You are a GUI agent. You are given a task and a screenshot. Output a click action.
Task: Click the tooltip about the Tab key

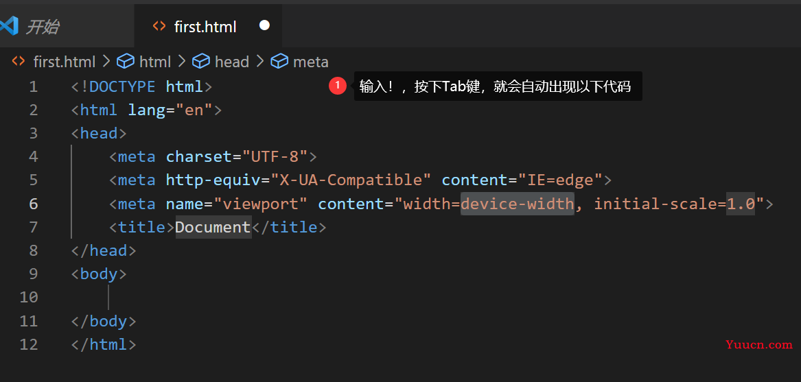tap(498, 86)
